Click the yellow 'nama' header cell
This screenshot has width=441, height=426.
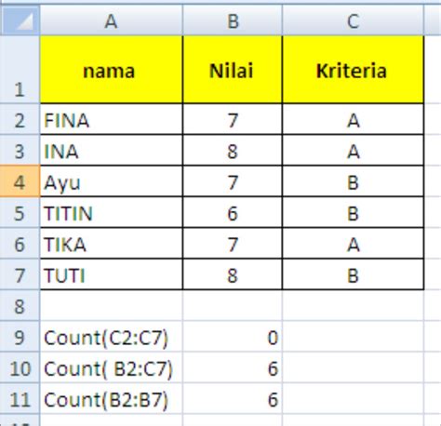[111, 70]
